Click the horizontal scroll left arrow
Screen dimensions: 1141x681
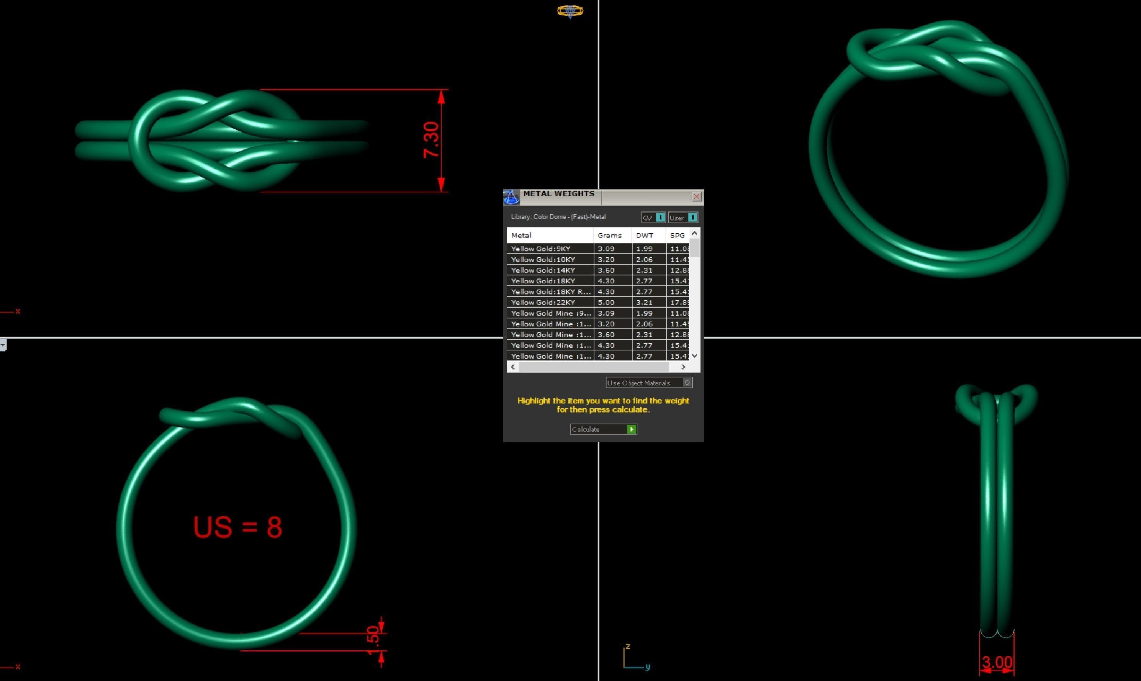pyautogui.click(x=513, y=367)
